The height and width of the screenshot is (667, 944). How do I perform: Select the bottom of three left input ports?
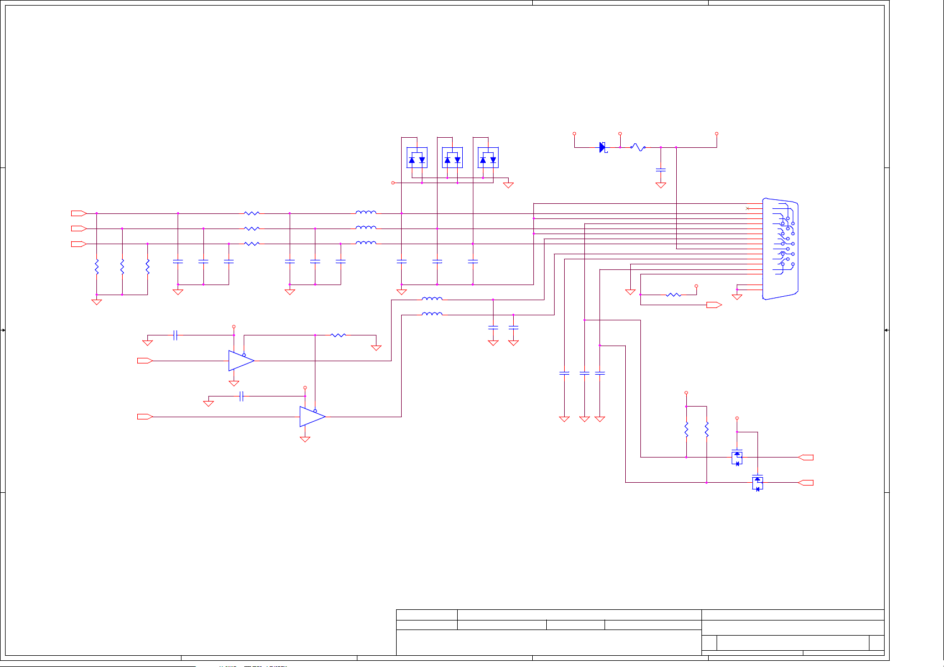point(78,244)
